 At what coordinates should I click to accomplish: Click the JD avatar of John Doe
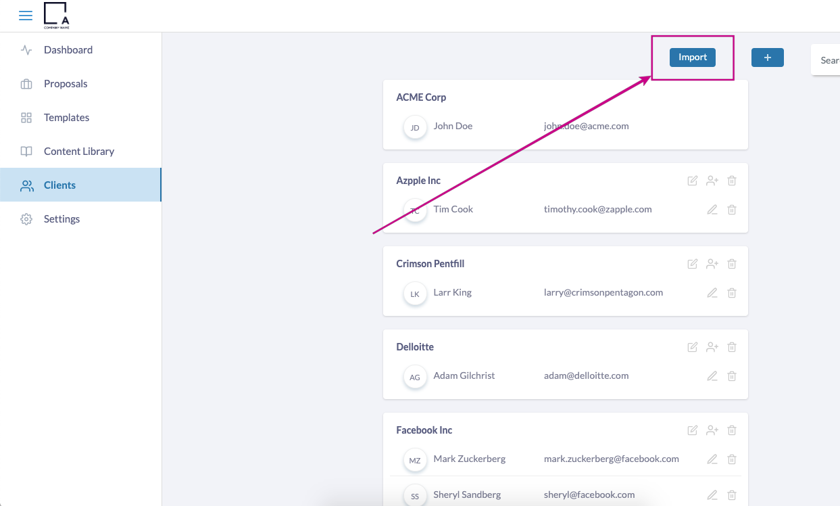[x=415, y=127]
